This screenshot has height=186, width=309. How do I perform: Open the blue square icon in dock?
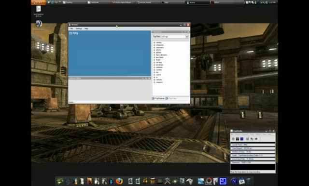(223, 181)
